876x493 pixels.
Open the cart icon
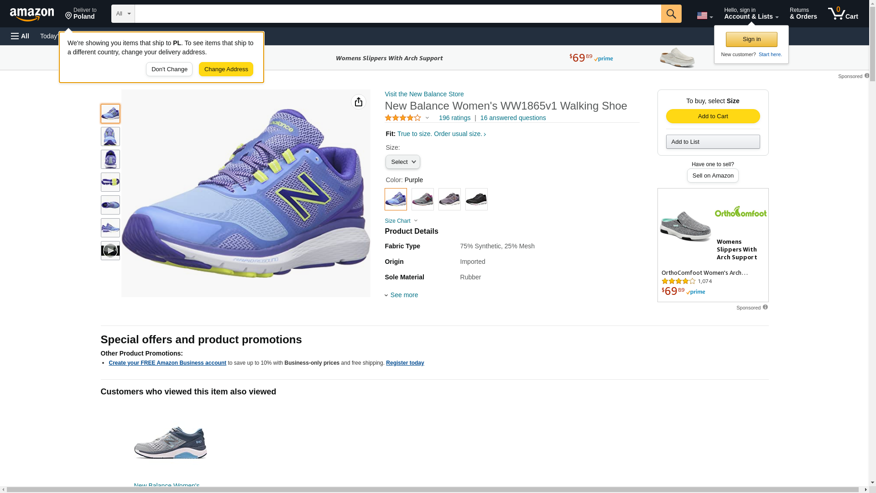[x=843, y=14]
